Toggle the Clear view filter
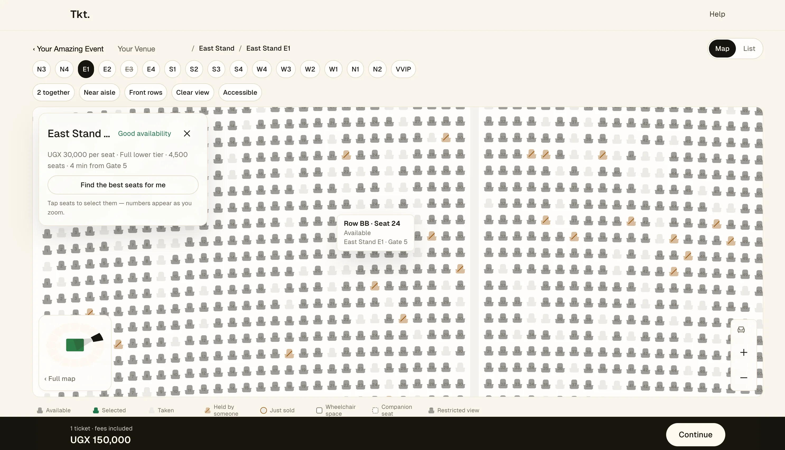 193,92
